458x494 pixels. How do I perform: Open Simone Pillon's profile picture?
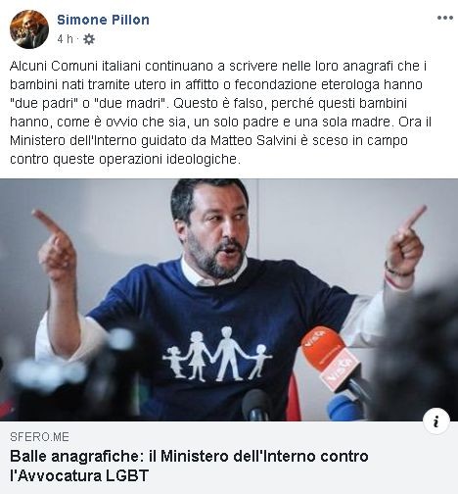point(29,29)
